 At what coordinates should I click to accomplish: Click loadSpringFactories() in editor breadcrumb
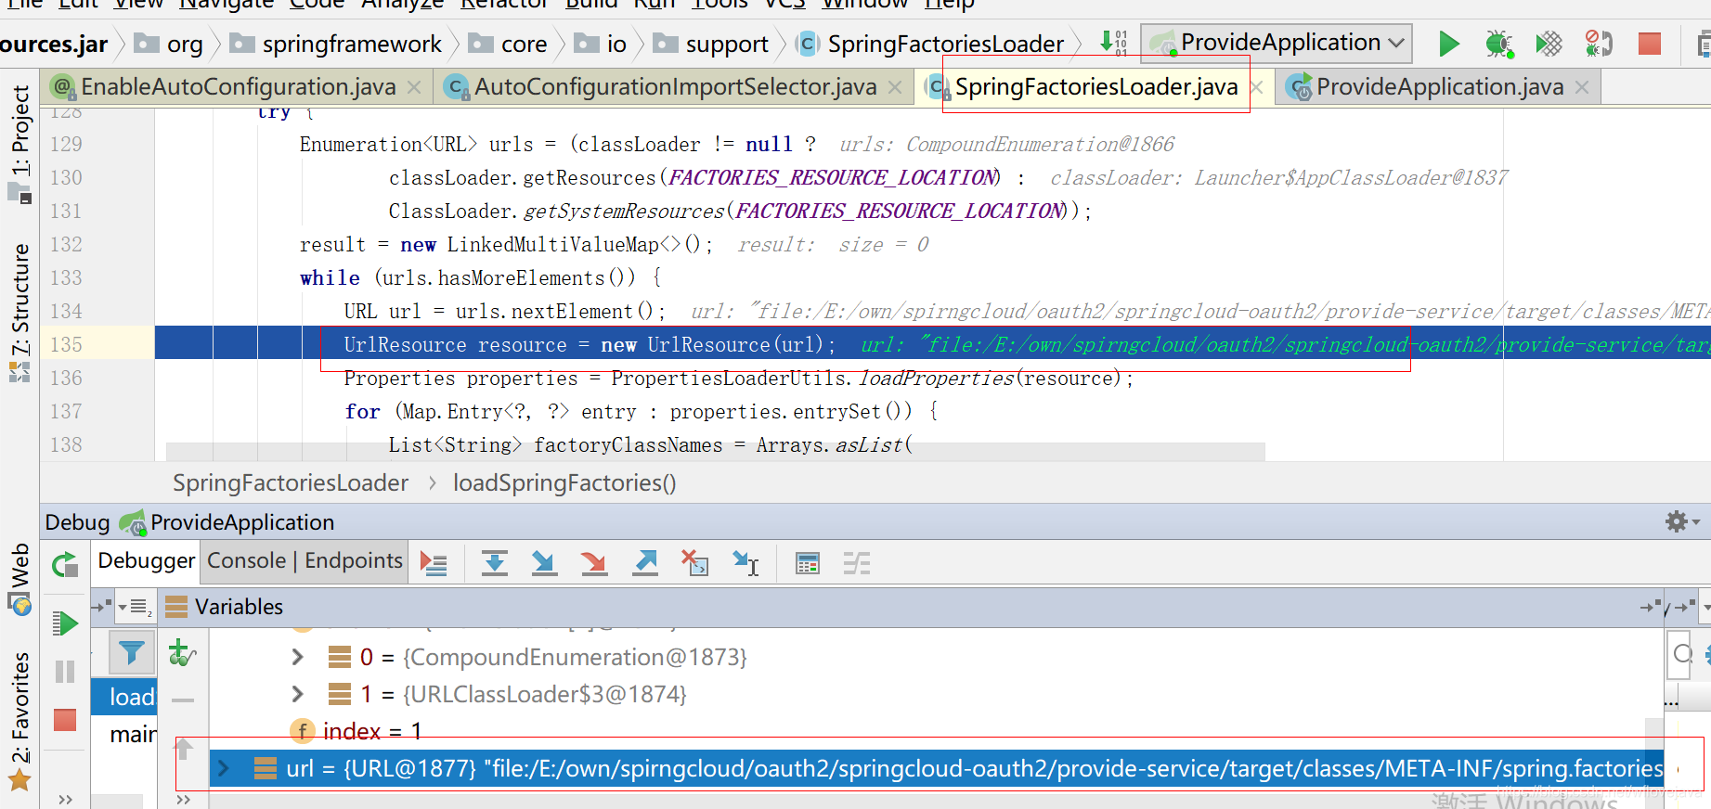(x=564, y=482)
